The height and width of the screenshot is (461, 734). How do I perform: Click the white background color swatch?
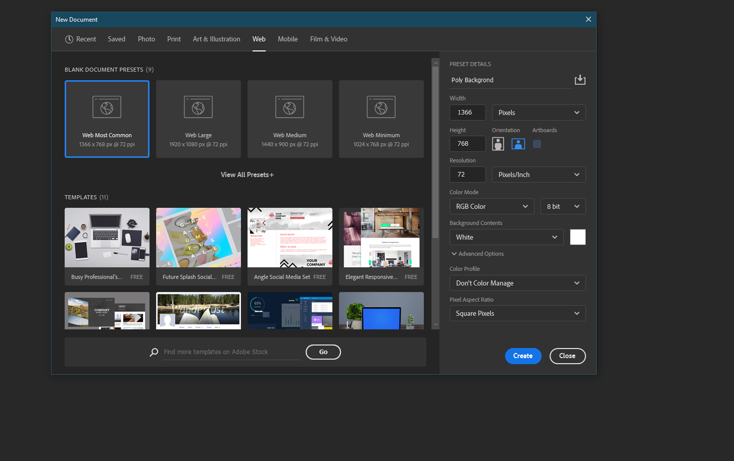(x=577, y=237)
